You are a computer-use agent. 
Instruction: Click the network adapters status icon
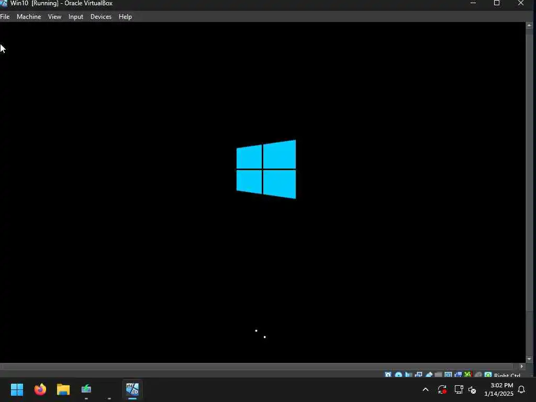[x=418, y=375]
